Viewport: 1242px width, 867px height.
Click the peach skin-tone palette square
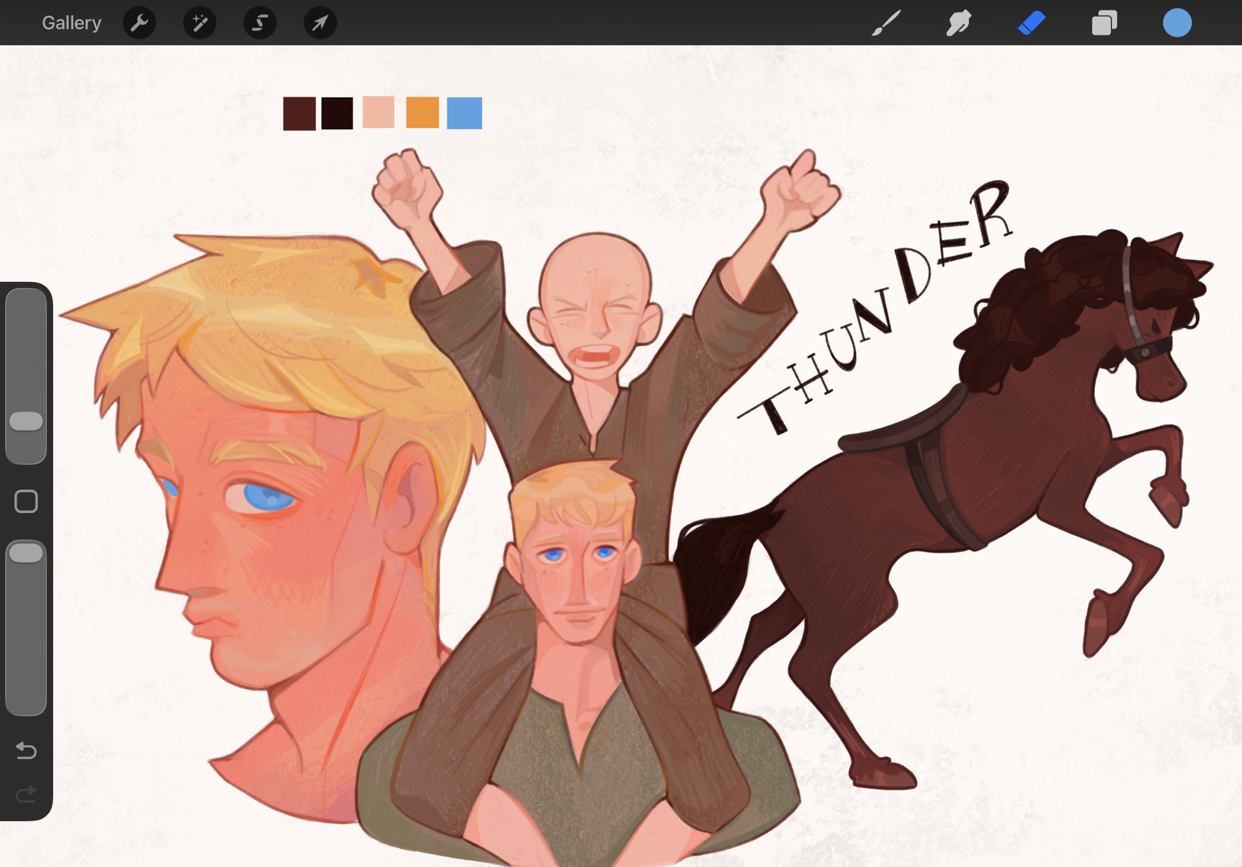tap(378, 112)
